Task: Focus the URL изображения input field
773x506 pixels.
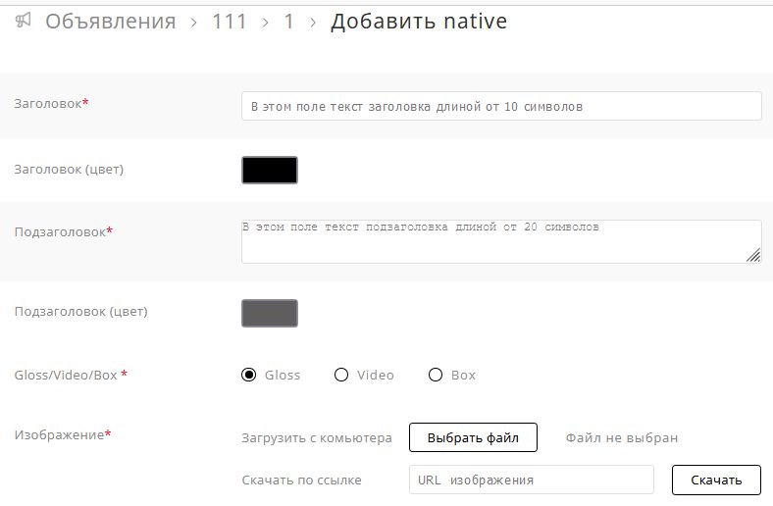Action: click(x=531, y=480)
